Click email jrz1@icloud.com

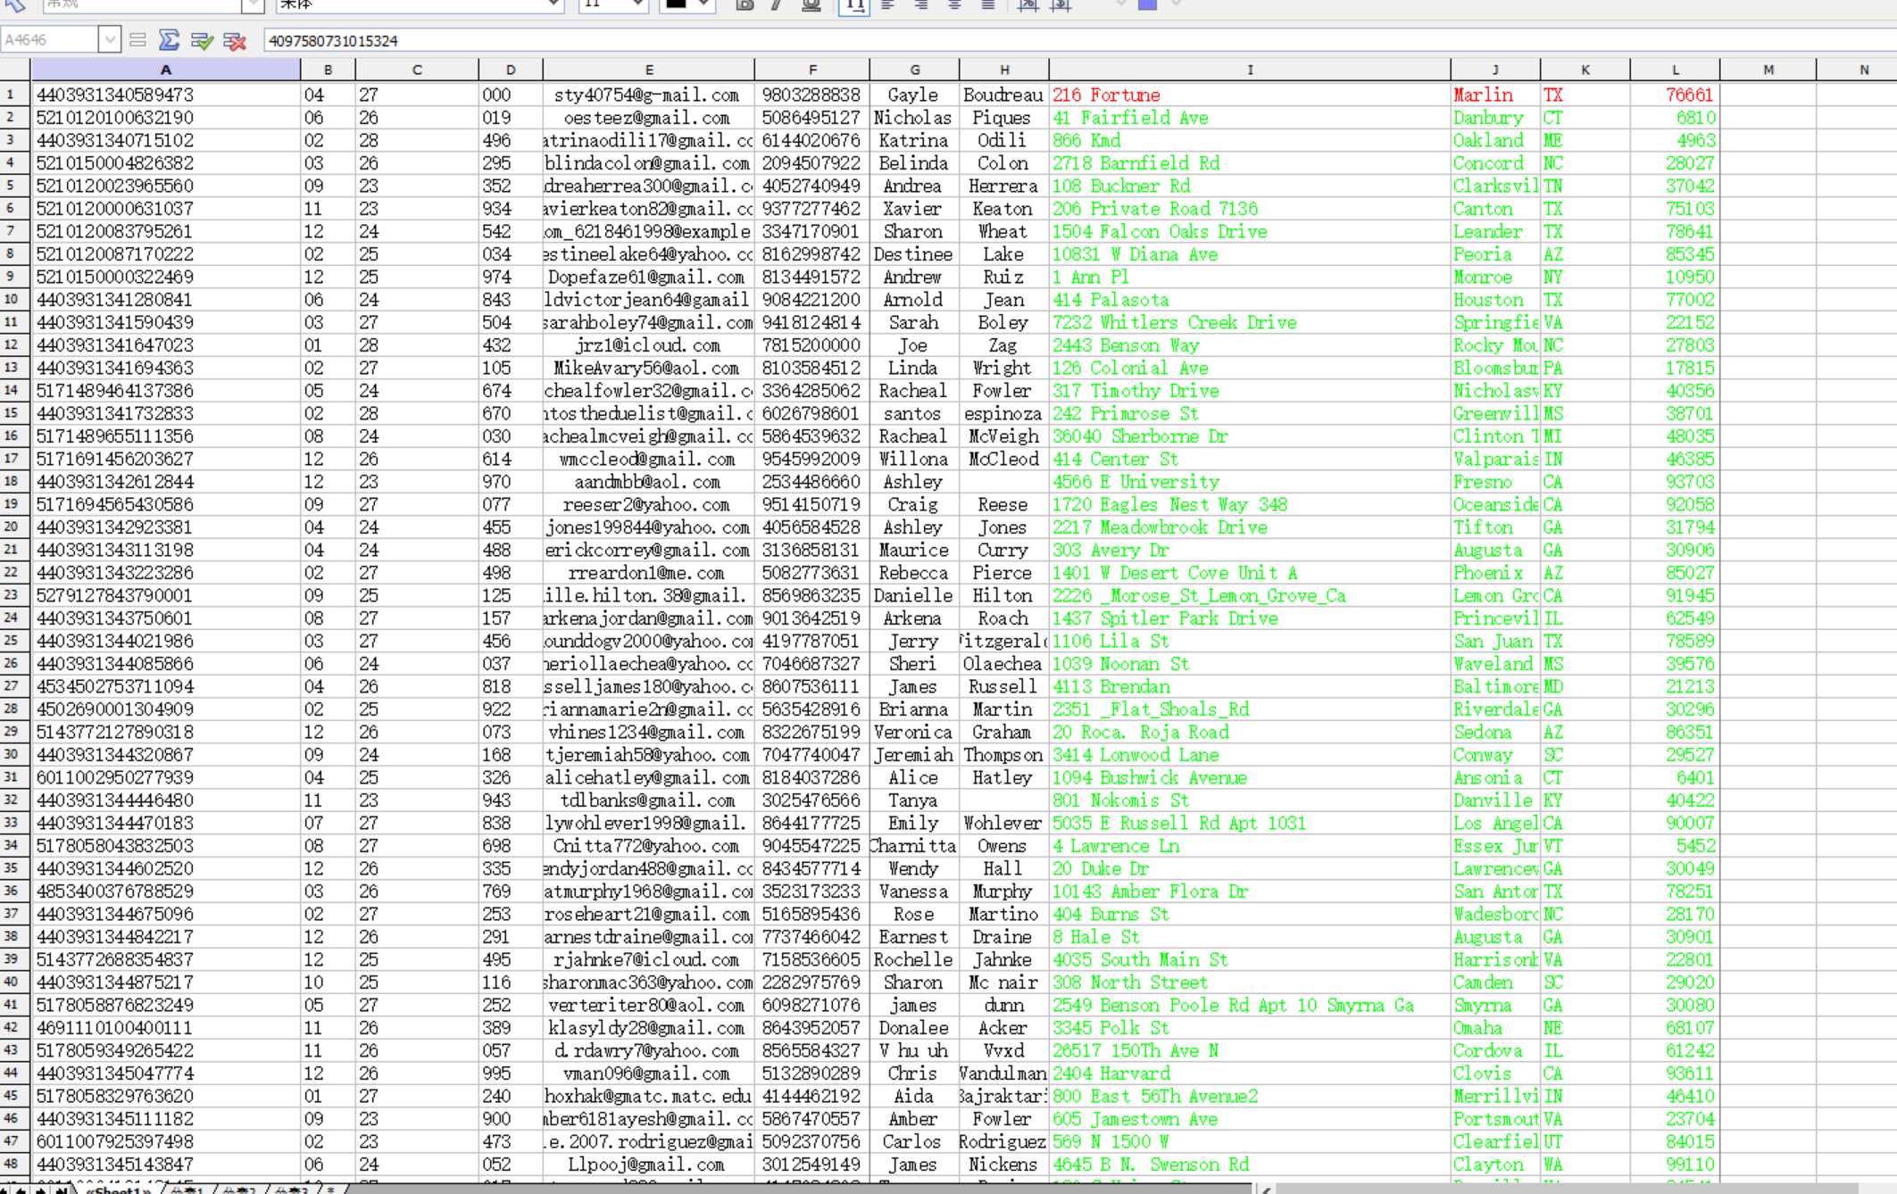(x=649, y=345)
